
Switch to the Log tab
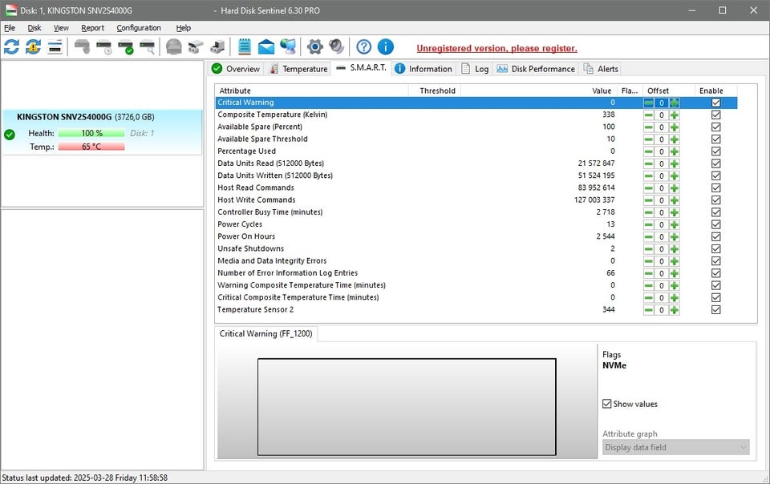[475, 69]
